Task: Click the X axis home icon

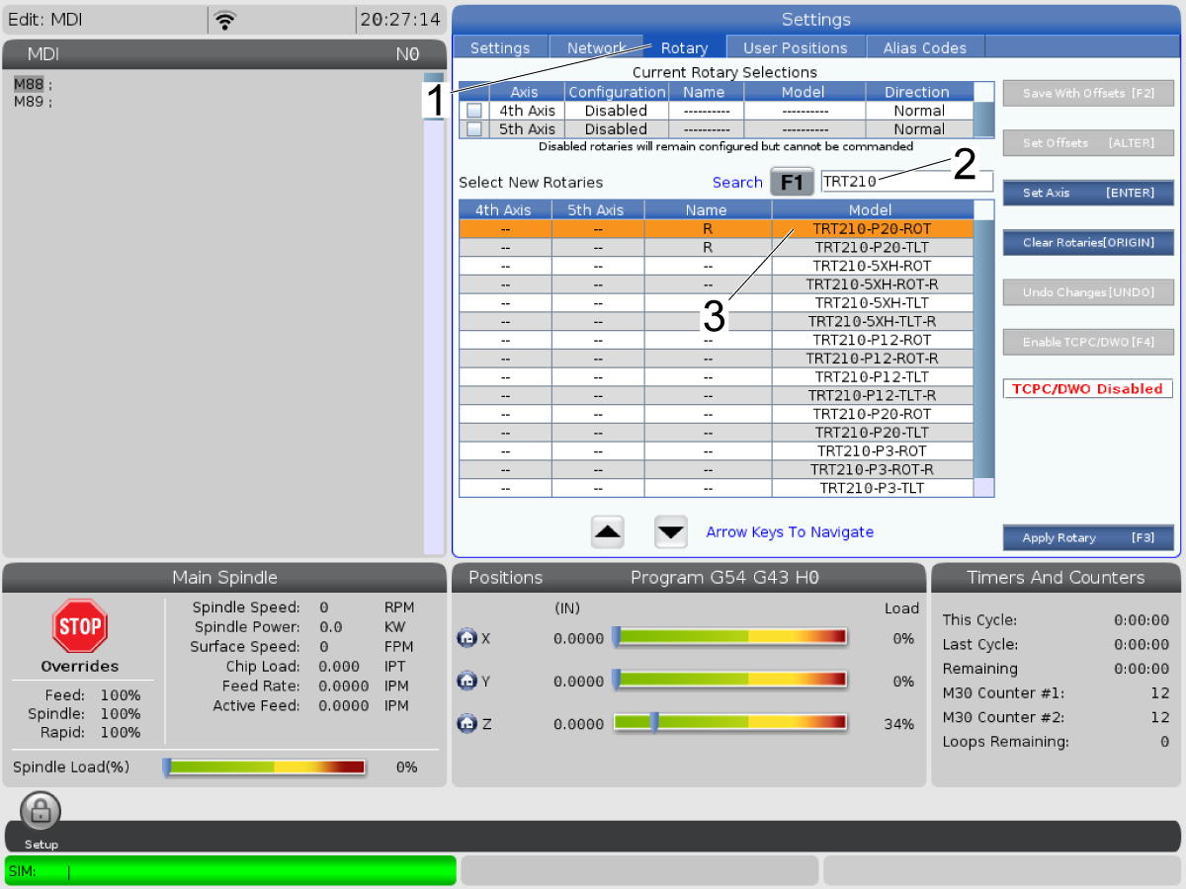Action: pyautogui.click(x=466, y=638)
